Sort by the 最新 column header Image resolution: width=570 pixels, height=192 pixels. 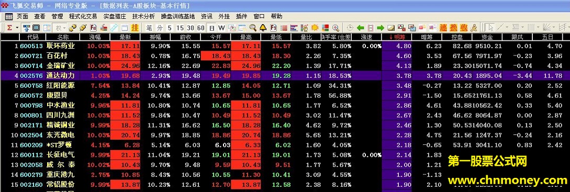pos(125,37)
